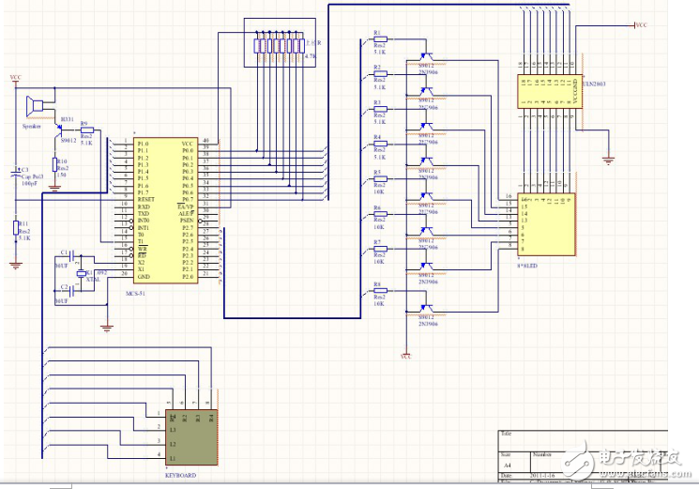Click the KEYBOARD component block
The width and height of the screenshot is (699, 489).
pos(190,438)
